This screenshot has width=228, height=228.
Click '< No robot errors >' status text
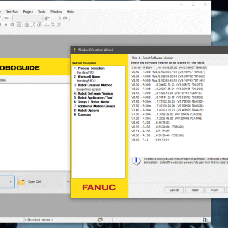click(39, 220)
